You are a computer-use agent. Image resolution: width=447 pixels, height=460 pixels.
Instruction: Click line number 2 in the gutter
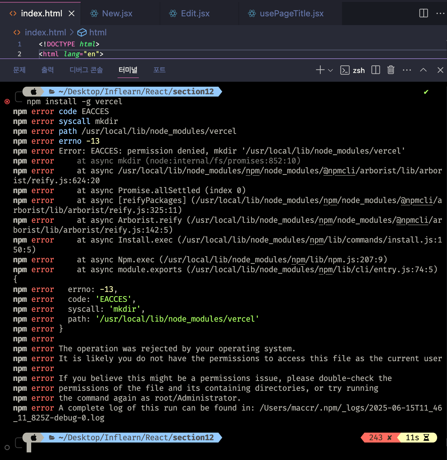[x=19, y=54]
